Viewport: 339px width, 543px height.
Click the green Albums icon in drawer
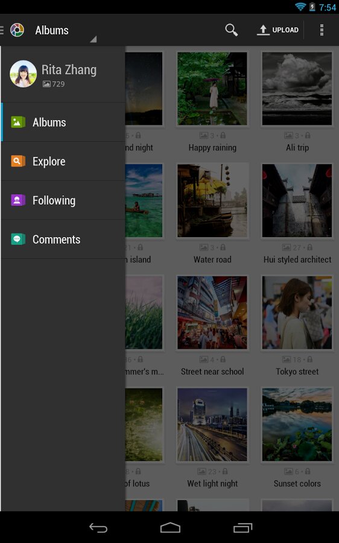tap(18, 122)
